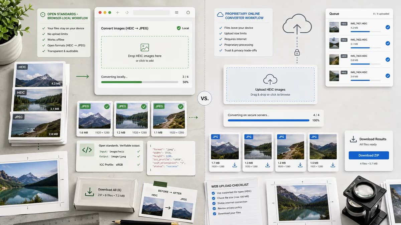Click the "Upload HEIC images" drop zone label

click(270, 90)
